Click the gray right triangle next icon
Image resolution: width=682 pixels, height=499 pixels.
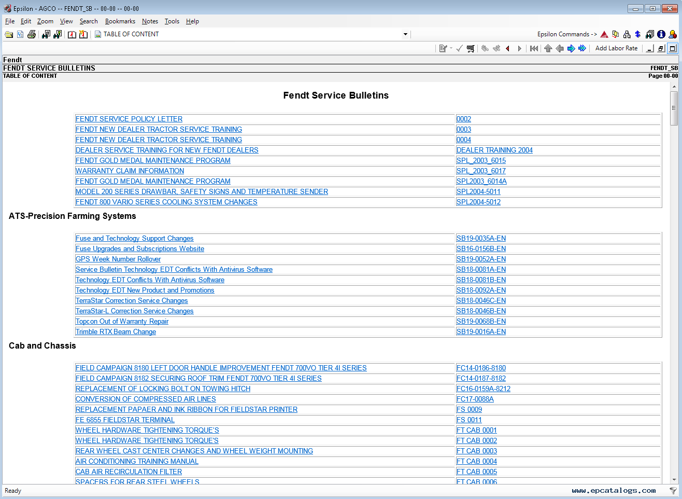pyautogui.click(x=519, y=48)
